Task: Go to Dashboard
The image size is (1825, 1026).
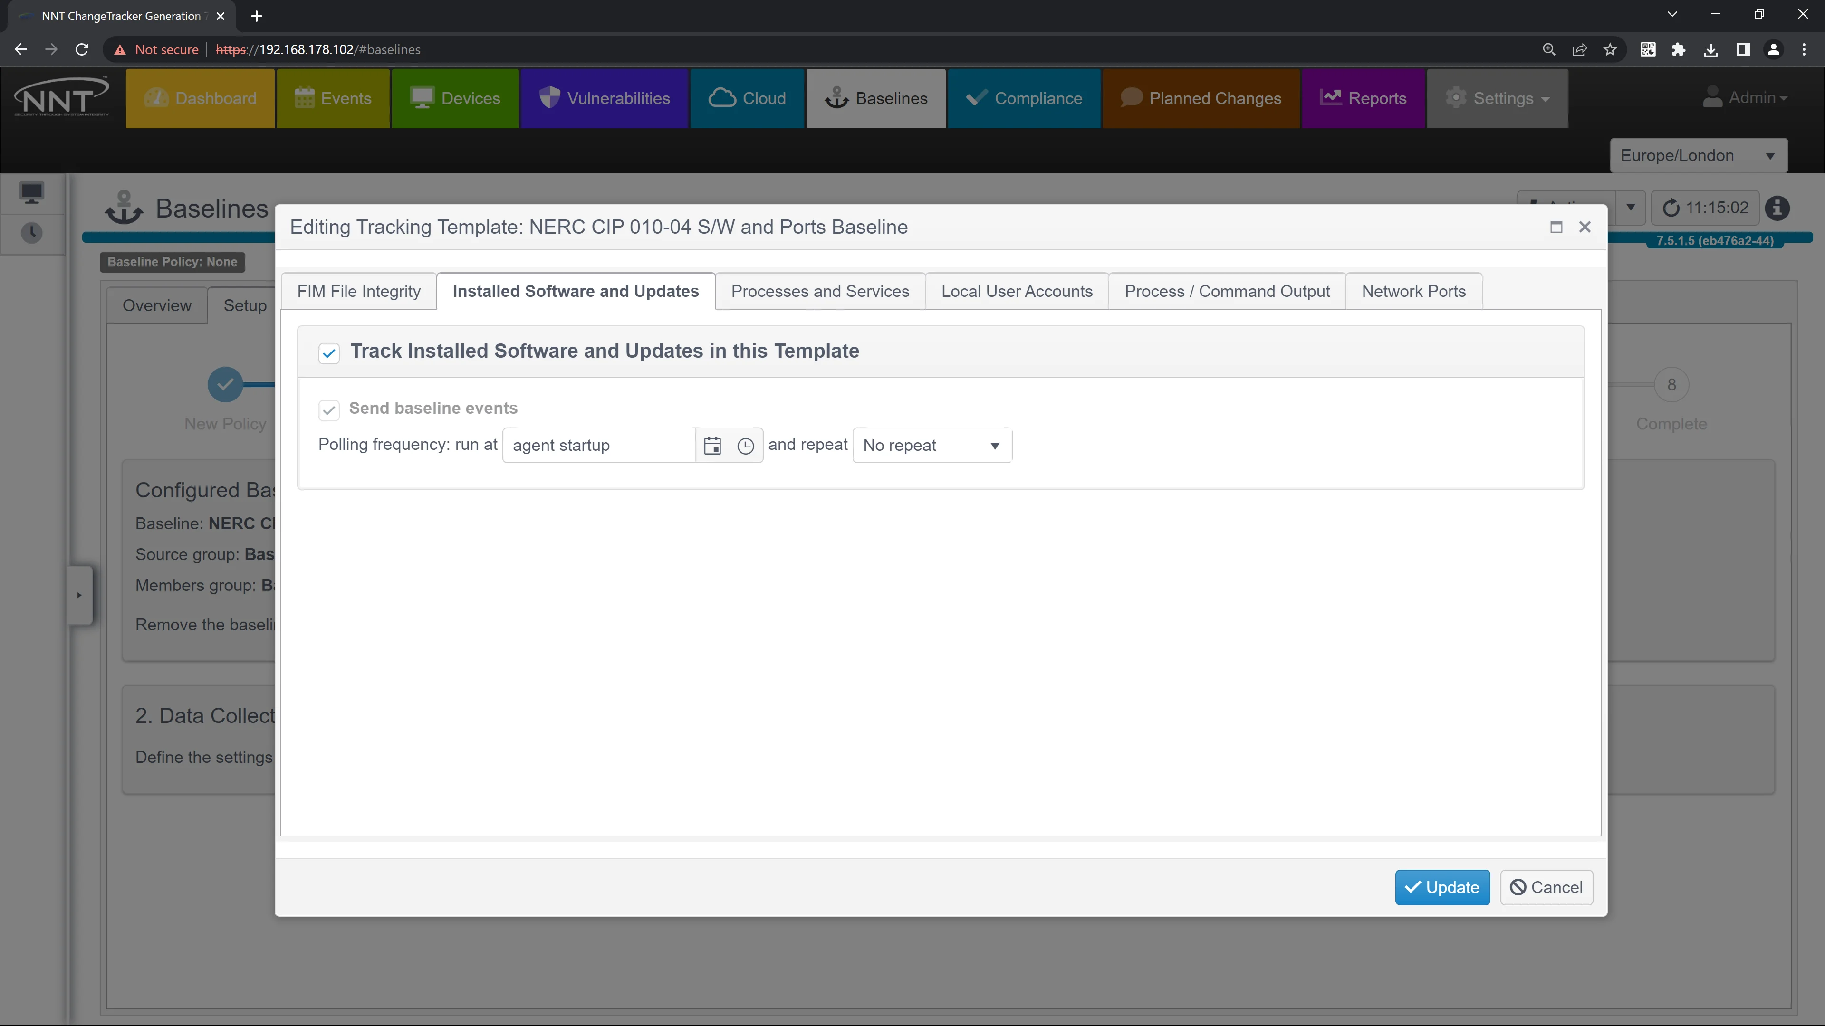Action: click(200, 98)
